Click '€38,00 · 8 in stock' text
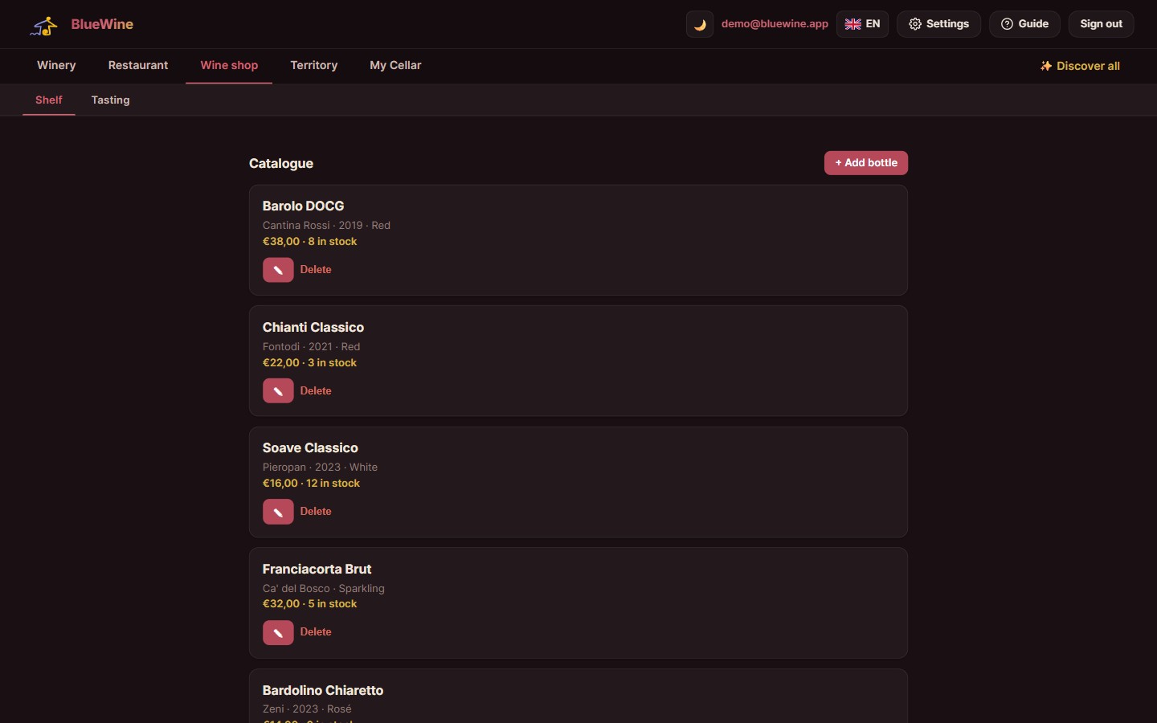The width and height of the screenshot is (1157, 723). 309,242
